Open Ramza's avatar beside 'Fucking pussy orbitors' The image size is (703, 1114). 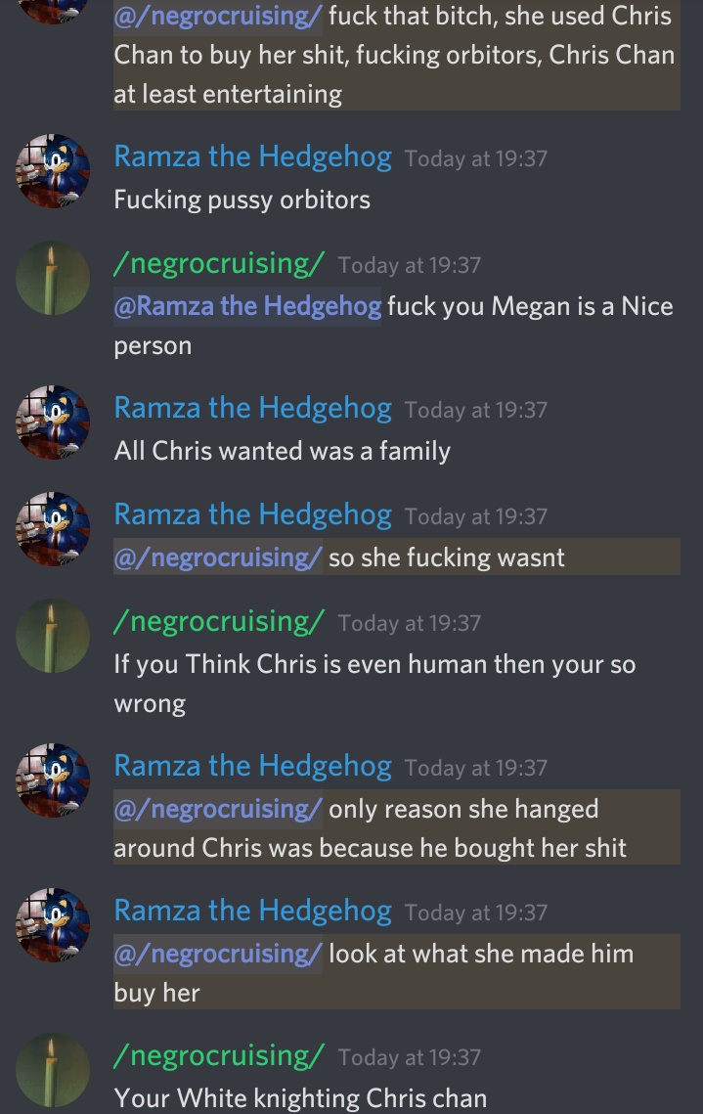pos(53,171)
